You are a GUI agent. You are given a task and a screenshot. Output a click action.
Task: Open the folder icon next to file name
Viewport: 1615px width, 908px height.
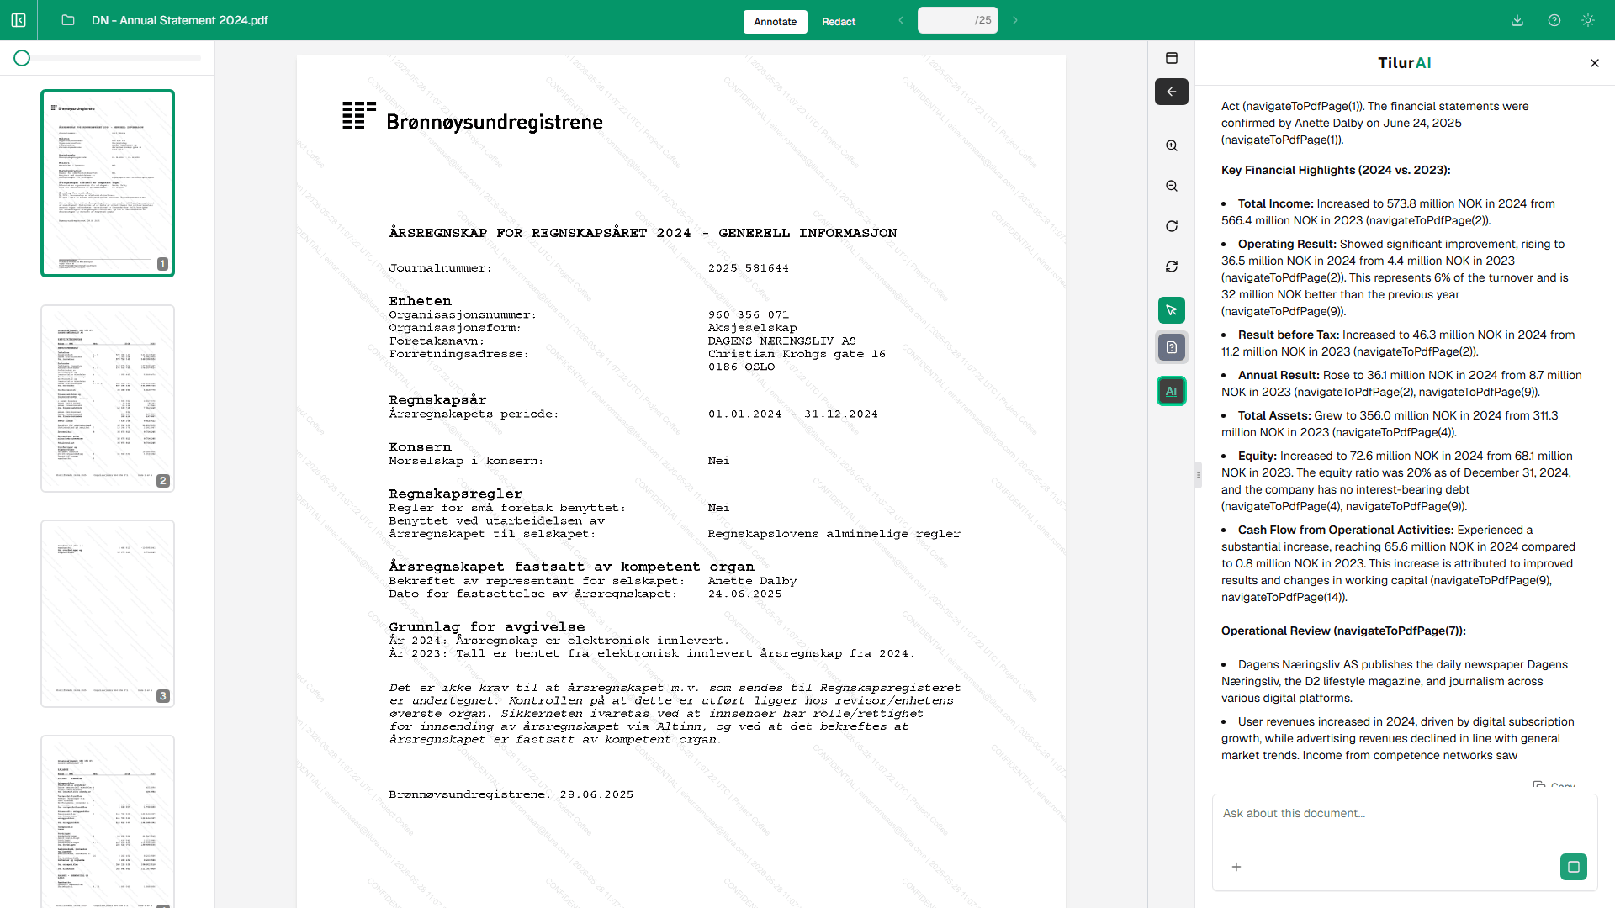tap(68, 20)
